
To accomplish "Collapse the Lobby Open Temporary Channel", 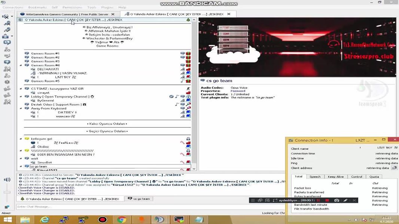I will [x=21, y=97].
